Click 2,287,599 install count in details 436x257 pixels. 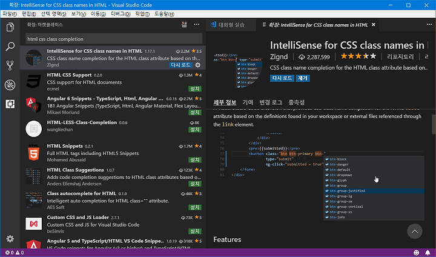pyautogui.click(x=314, y=57)
